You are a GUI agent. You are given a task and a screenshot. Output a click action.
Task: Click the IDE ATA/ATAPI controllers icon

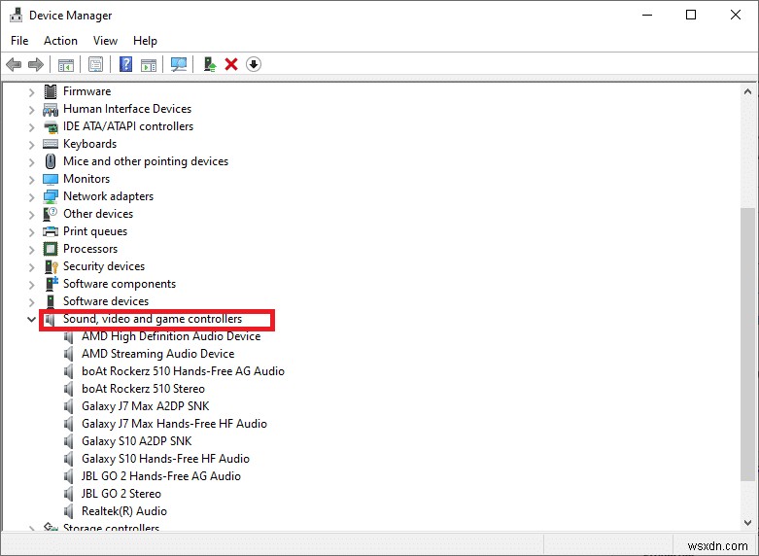coord(51,126)
